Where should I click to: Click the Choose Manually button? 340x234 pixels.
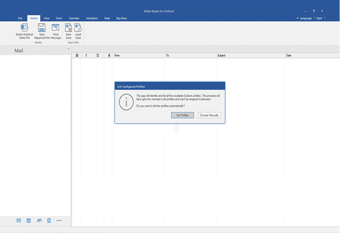pos(209,115)
